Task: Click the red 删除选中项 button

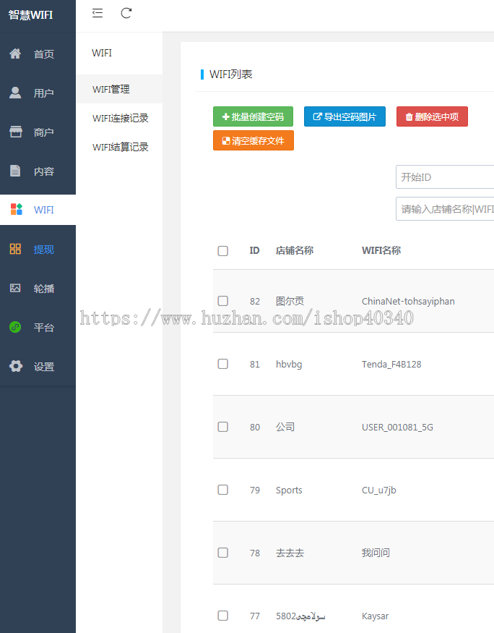Action: click(432, 116)
